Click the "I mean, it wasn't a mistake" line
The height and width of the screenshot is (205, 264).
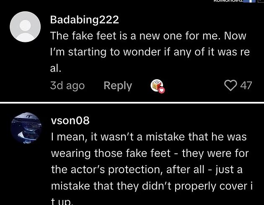click(x=149, y=137)
